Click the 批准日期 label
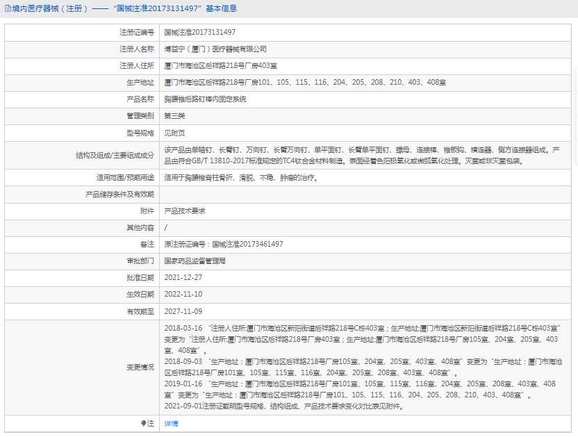 [x=140, y=278]
